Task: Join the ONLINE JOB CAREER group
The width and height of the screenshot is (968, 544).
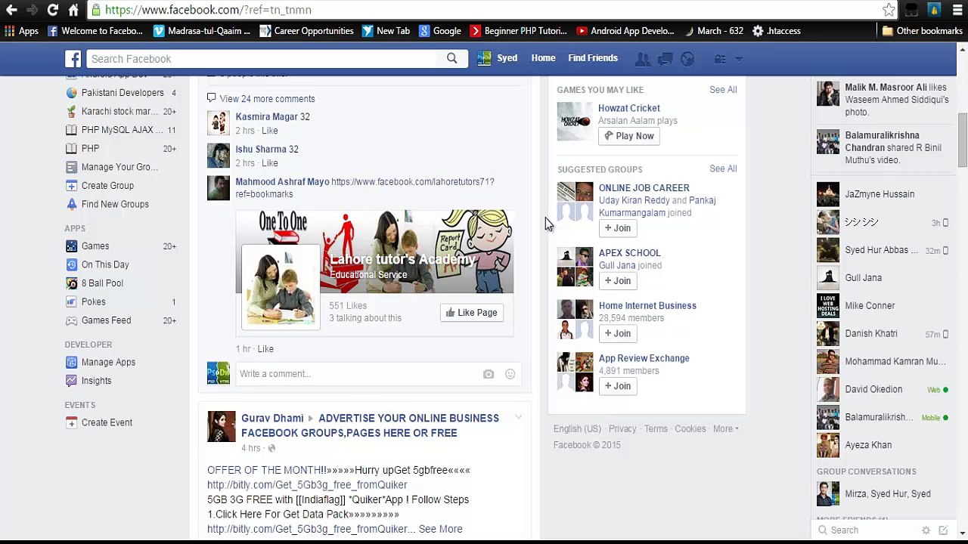Action: pos(617,228)
